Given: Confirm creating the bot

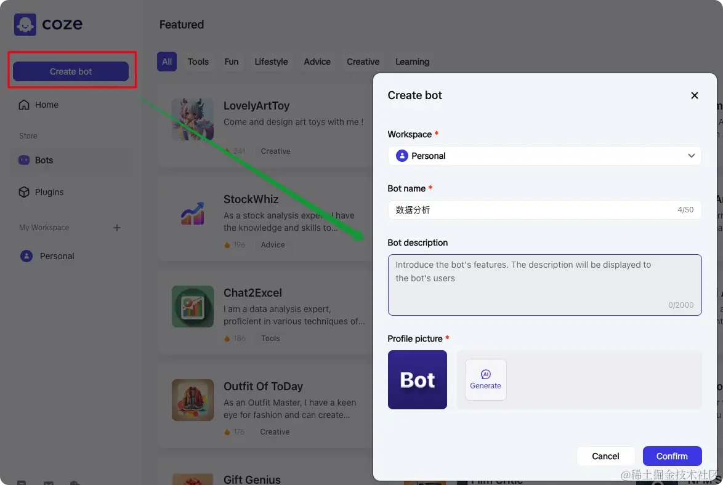Looking at the screenshot, I should click(x=672, y=456).
